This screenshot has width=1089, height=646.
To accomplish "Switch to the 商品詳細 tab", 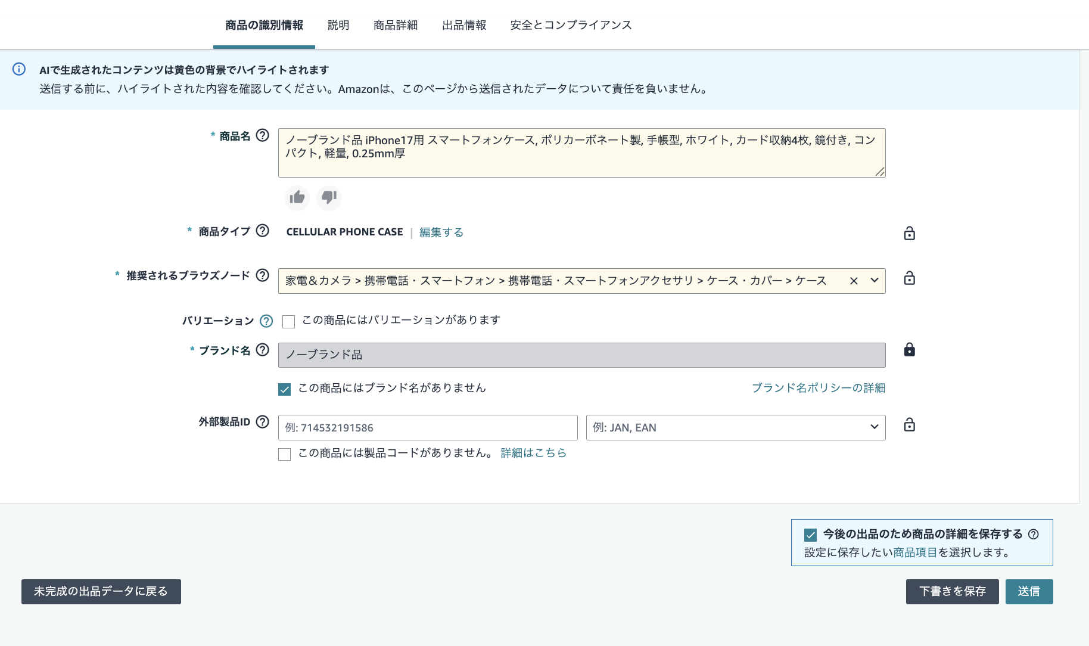I will [396, 25].
